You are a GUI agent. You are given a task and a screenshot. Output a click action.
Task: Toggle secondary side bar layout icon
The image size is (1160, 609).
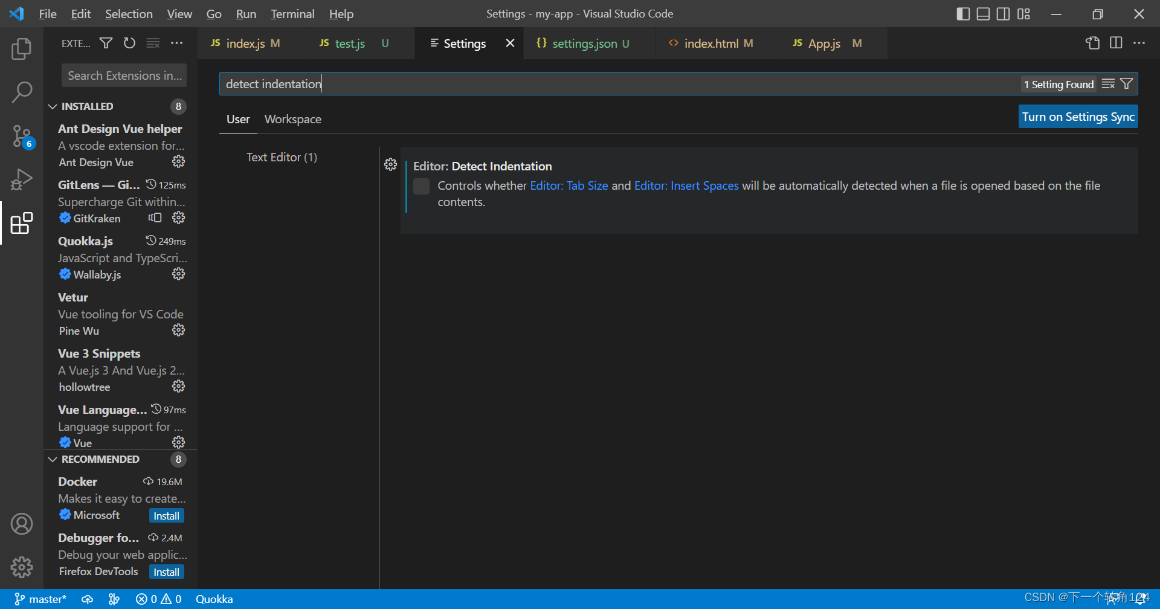1003,14
